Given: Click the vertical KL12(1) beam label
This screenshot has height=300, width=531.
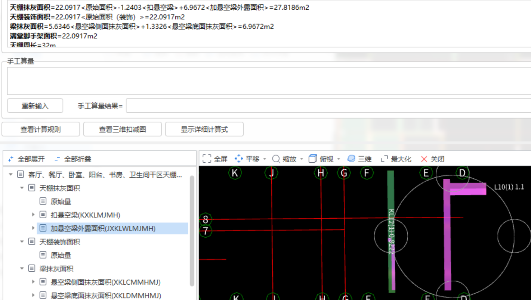Looking at the screenshot, I should (391, 232).
